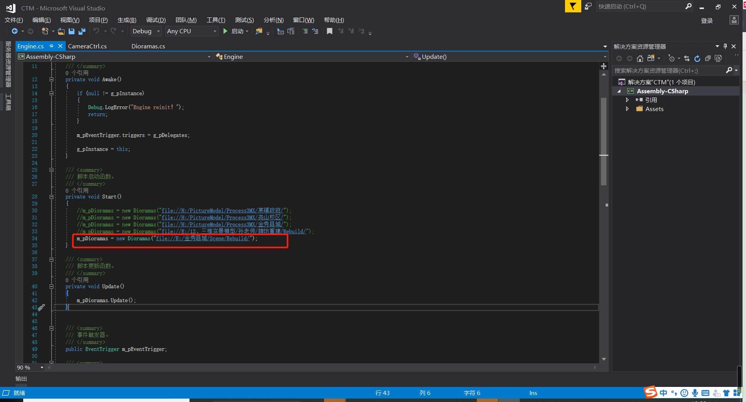Refresh the Solution Explorer tree
The image size is (746, 402).
697,58
